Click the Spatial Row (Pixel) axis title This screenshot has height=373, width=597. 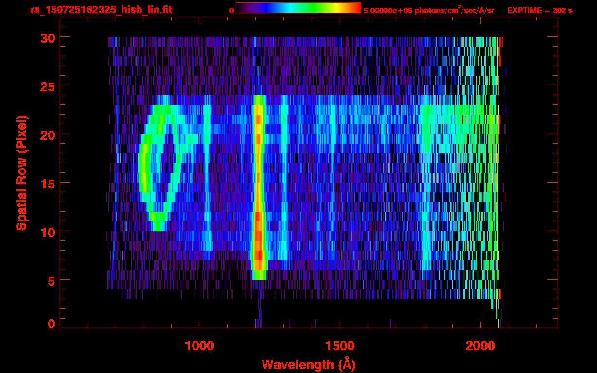click(21, 172)
